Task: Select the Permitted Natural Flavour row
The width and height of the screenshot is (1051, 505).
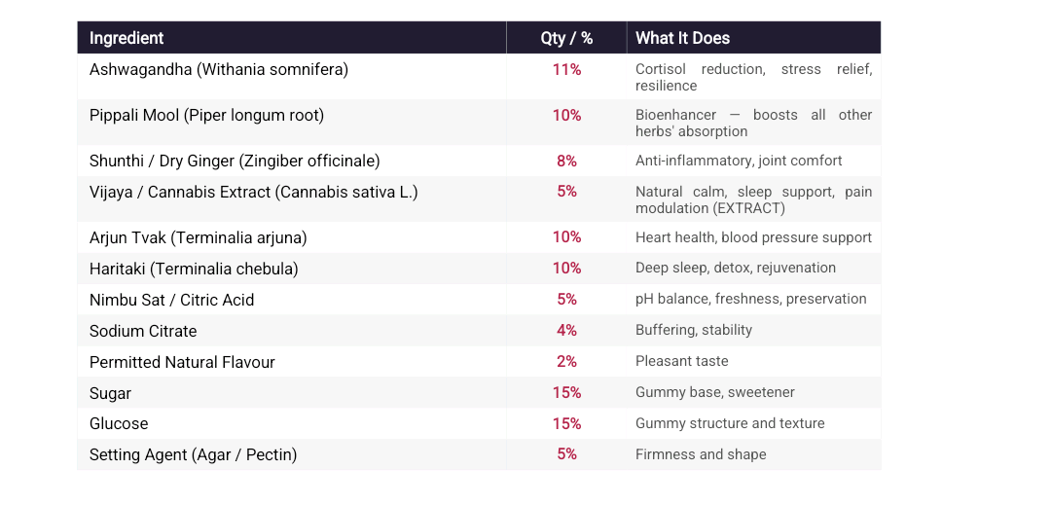Action: pos(479,362)
